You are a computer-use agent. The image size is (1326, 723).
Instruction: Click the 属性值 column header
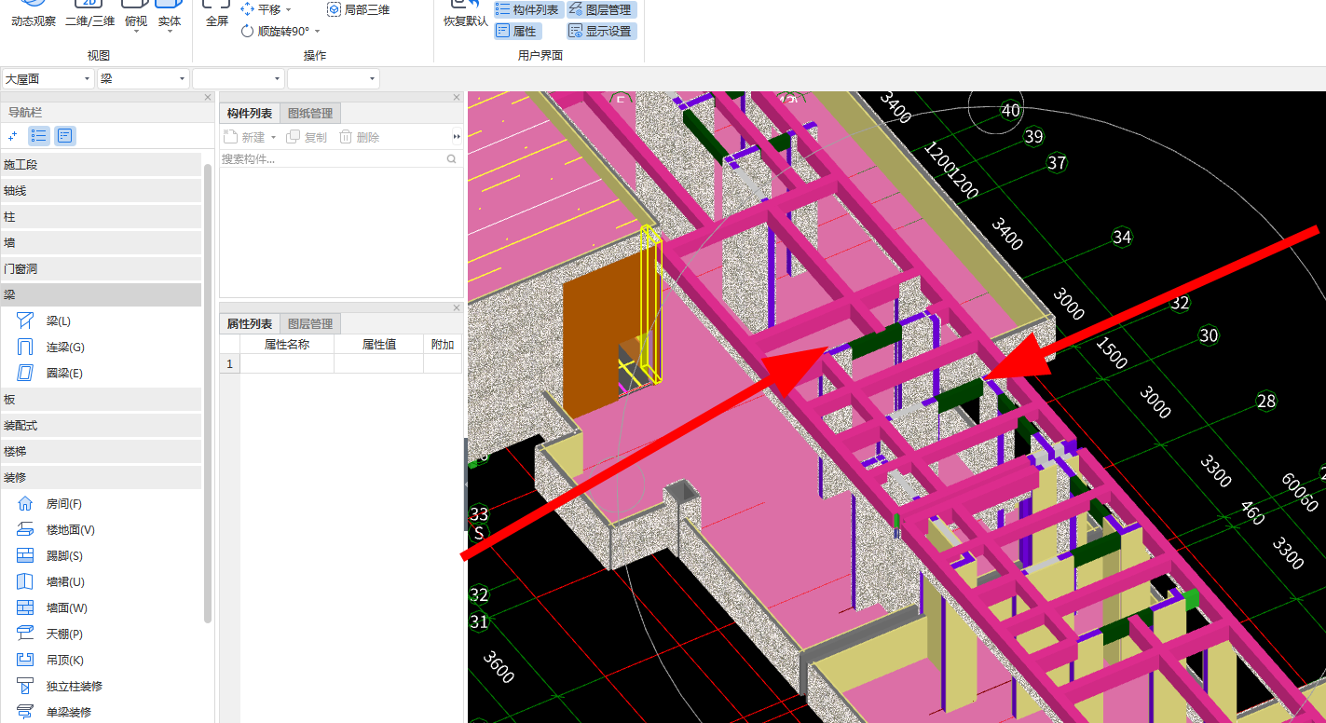pos(379,344)
